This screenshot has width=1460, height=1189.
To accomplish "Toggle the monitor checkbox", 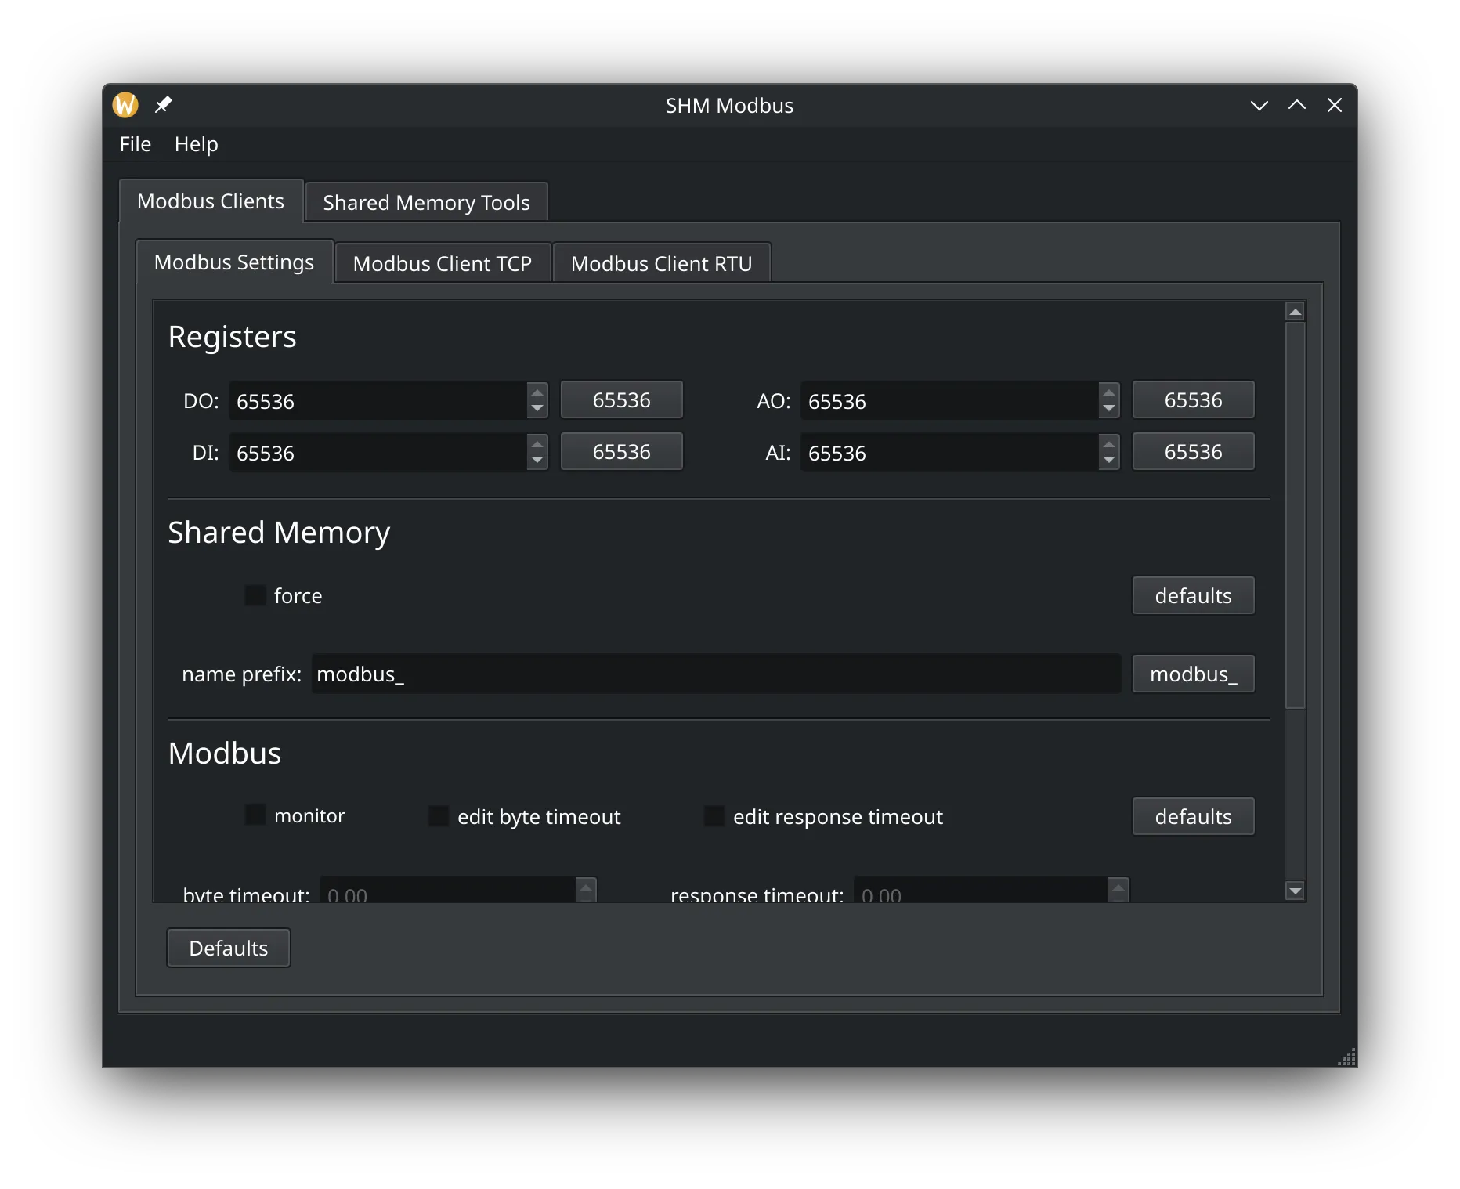I will (x=255, y=815).
